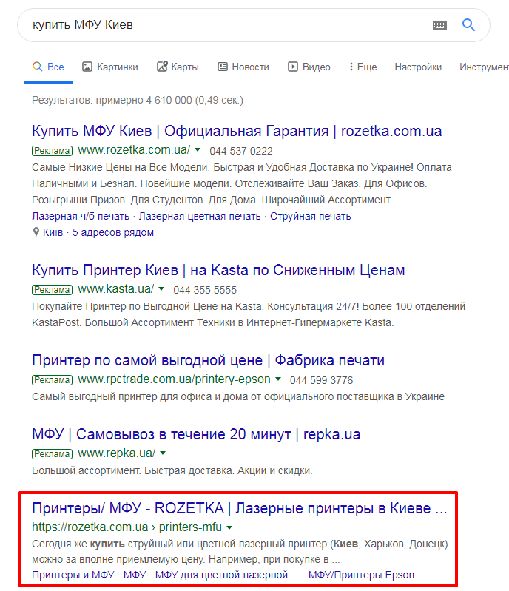Viewport: 509px width, 591px height.
Task: Expand dropdown arrow after rozetka printers-mfu URL
Action: [229, 527]
